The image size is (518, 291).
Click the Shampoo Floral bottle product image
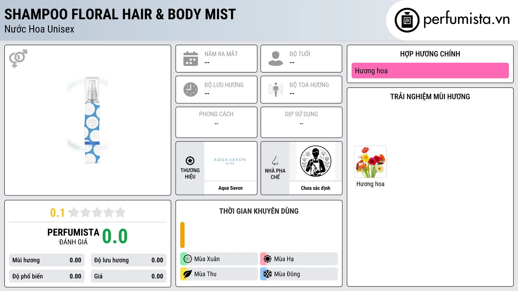[92, 120]
